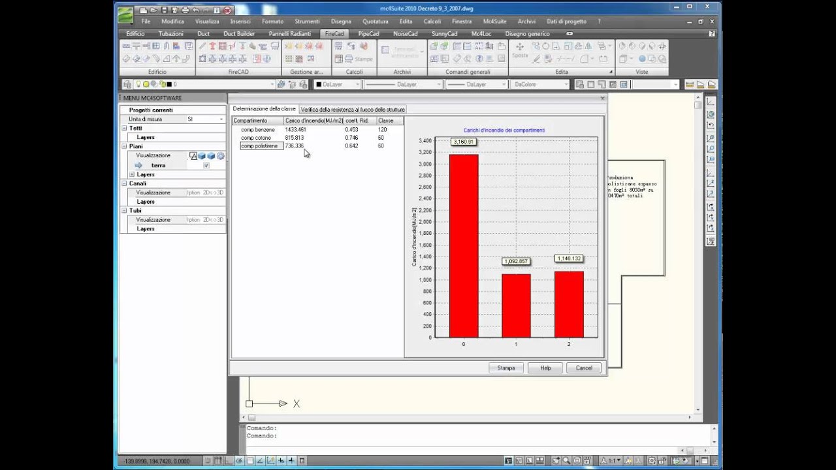Click the red bar labeled 1,092.857
The width and height of the screenshot is (836, 470).
516,305
